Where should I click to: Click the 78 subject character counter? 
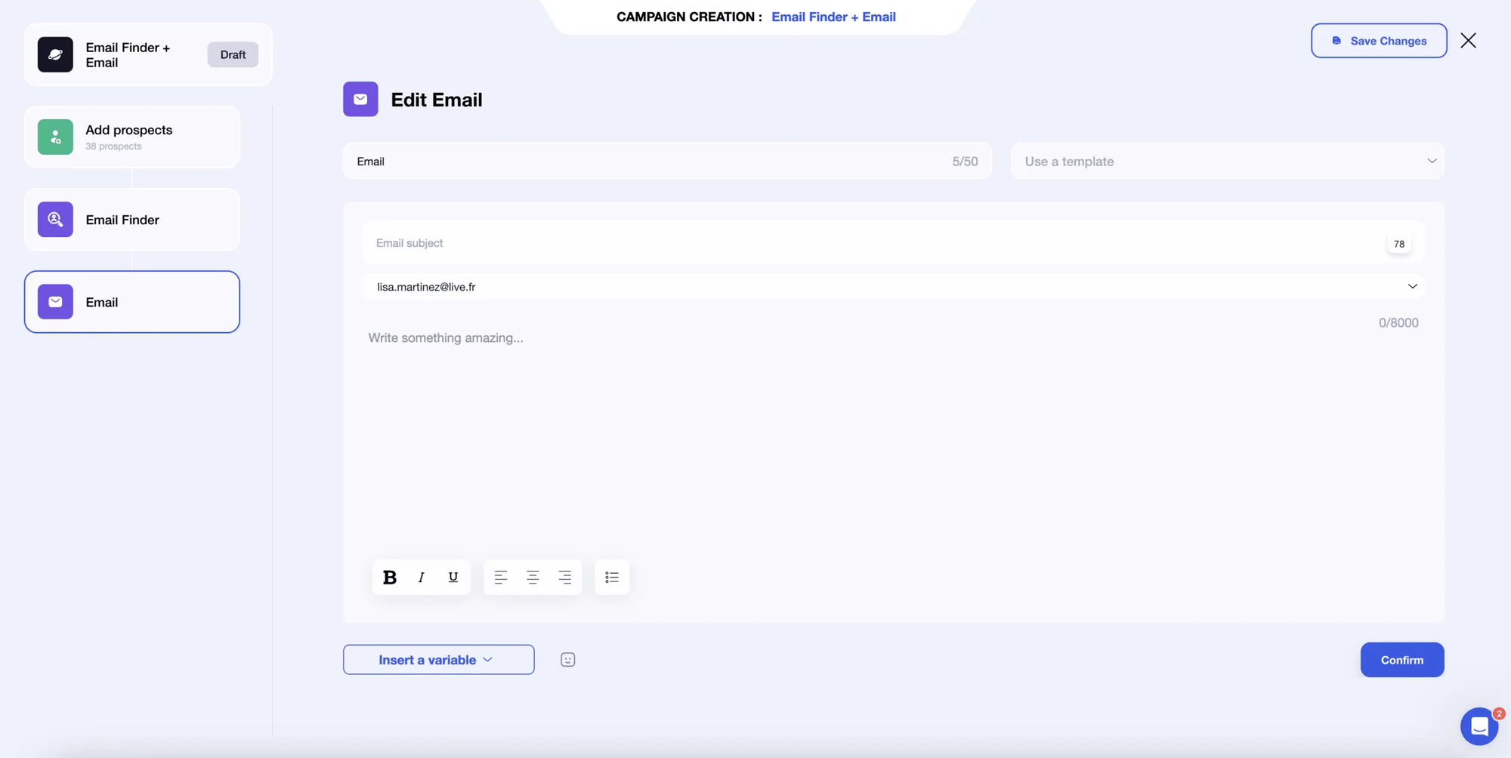click(1399, 244)
